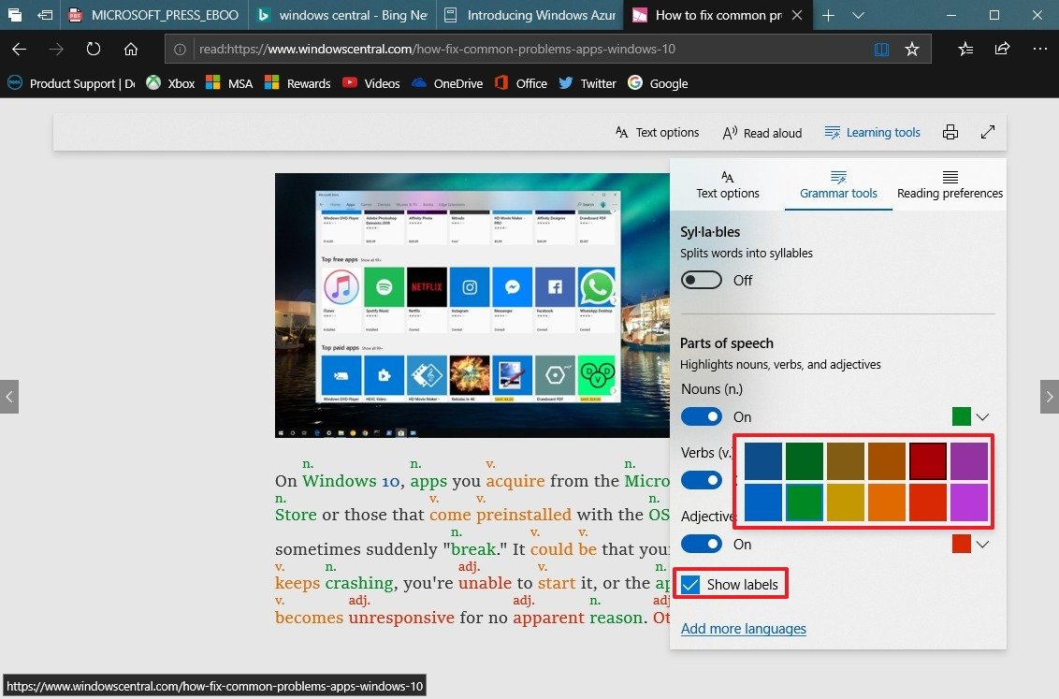This screenshot has width=1059, height=699.
Task: Pick the bright blue color swatch
Action: [763, 502]
